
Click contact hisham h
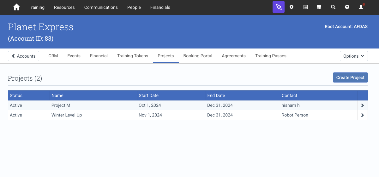coord(291,105)
